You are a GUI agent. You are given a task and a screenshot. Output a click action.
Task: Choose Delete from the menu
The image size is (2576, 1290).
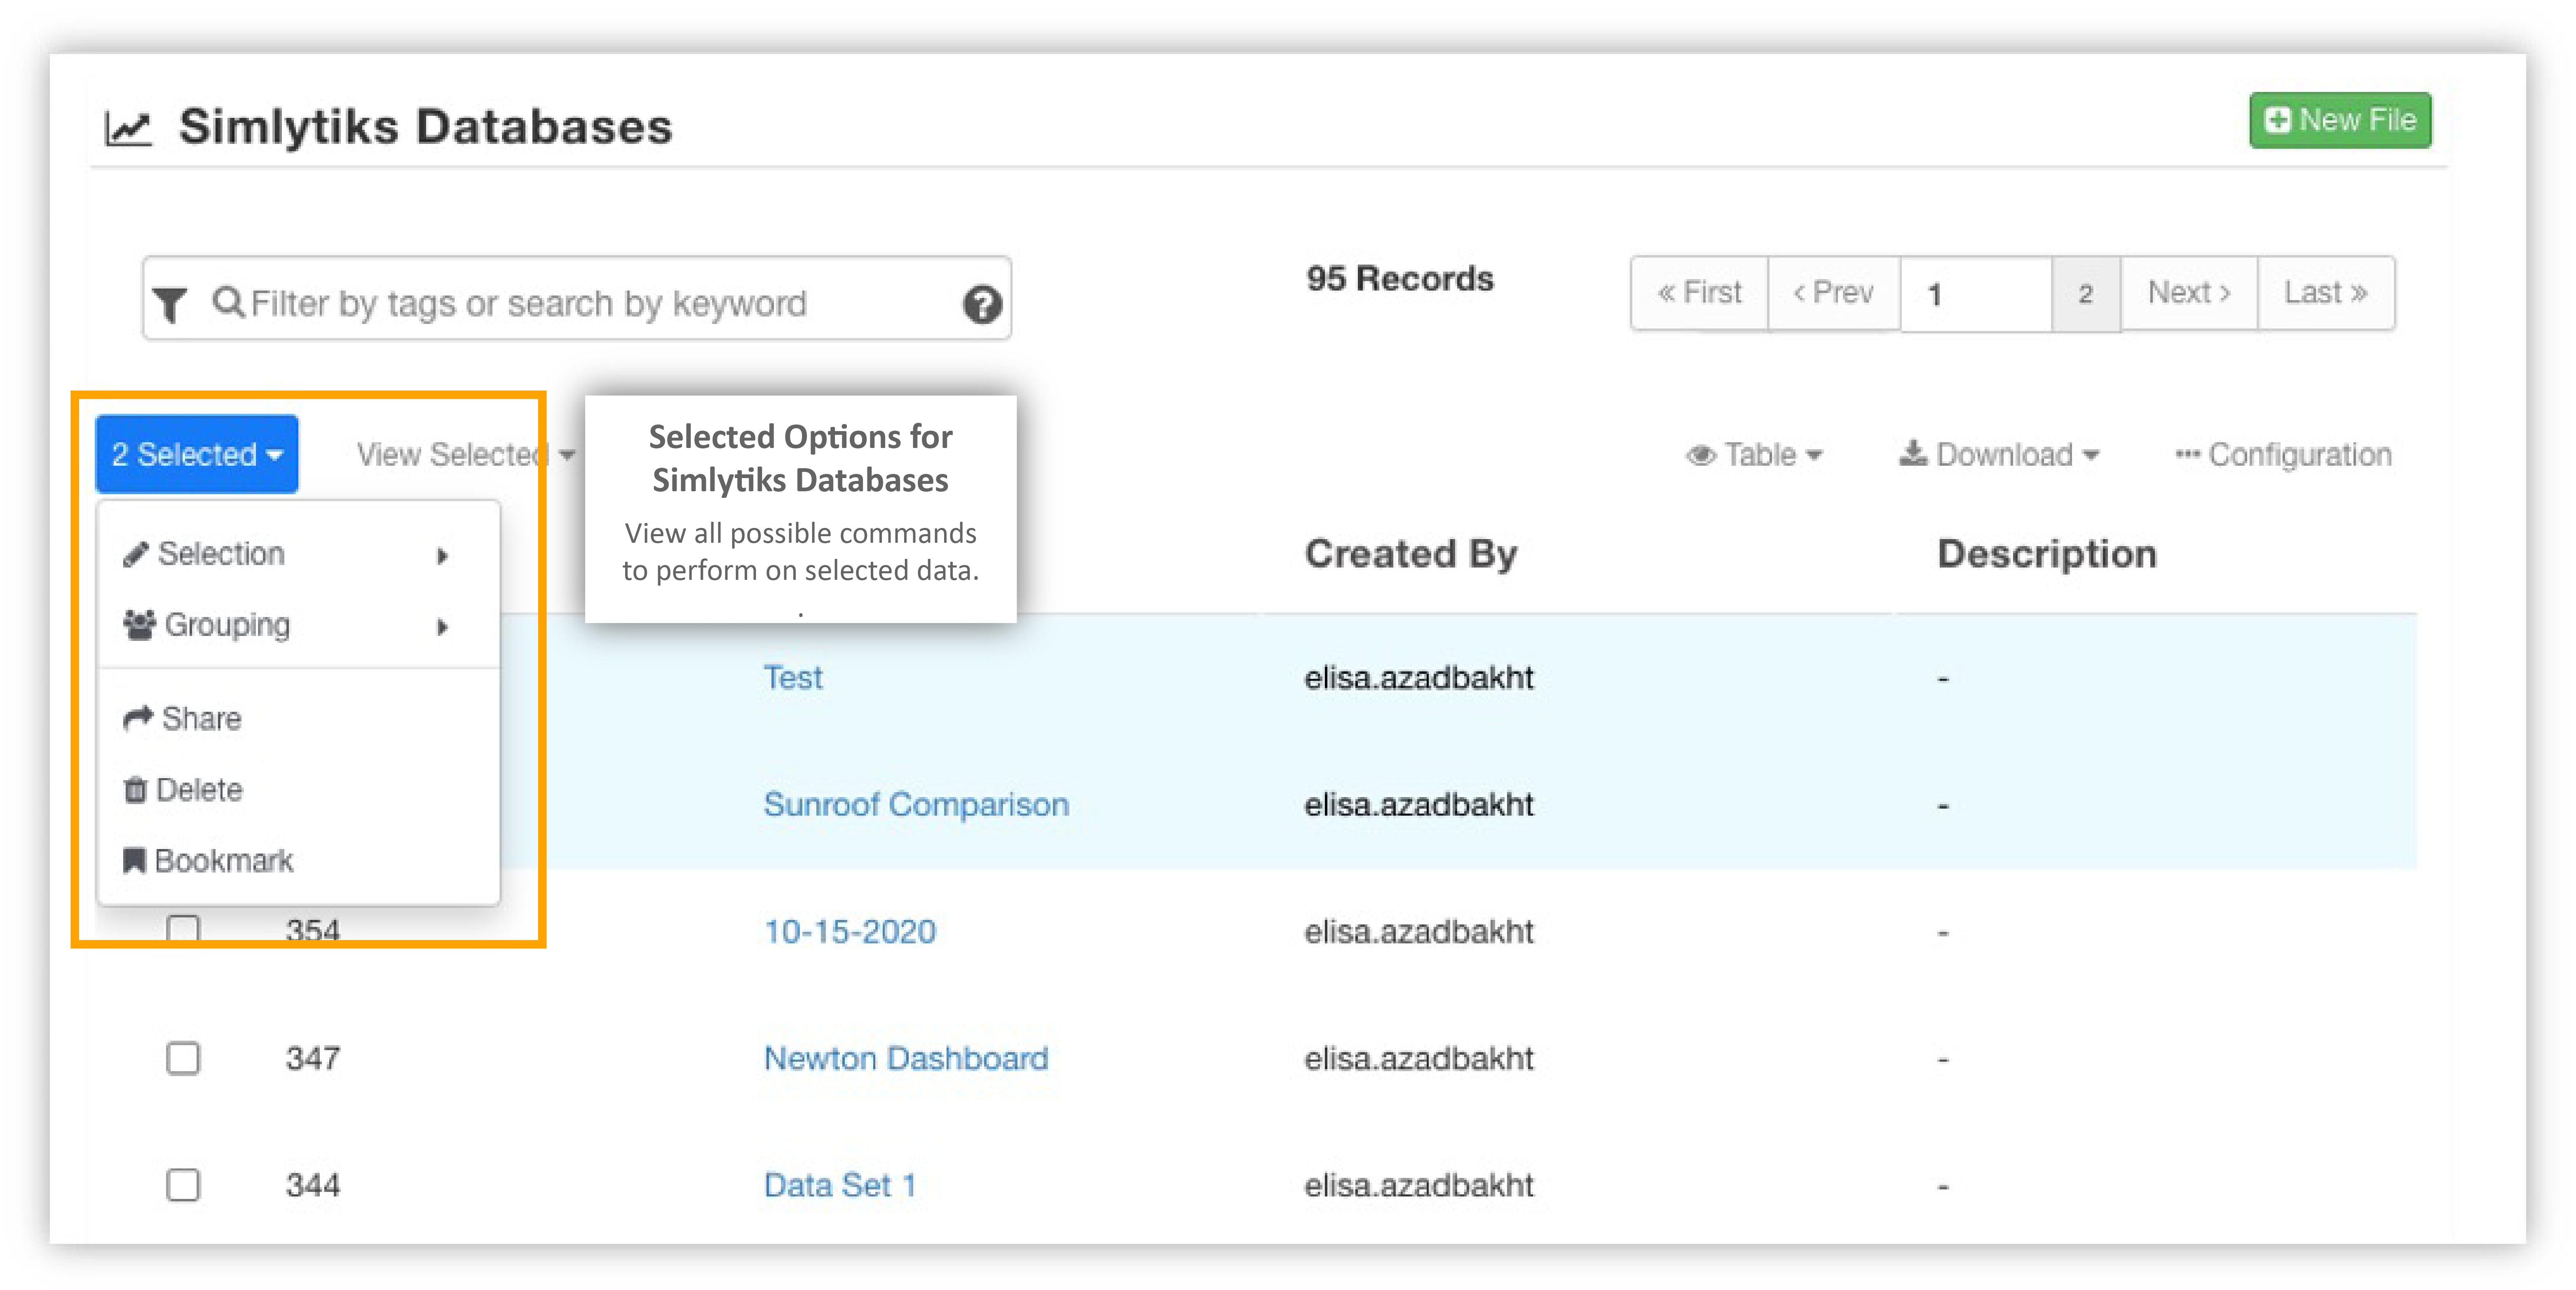point(298,790)
